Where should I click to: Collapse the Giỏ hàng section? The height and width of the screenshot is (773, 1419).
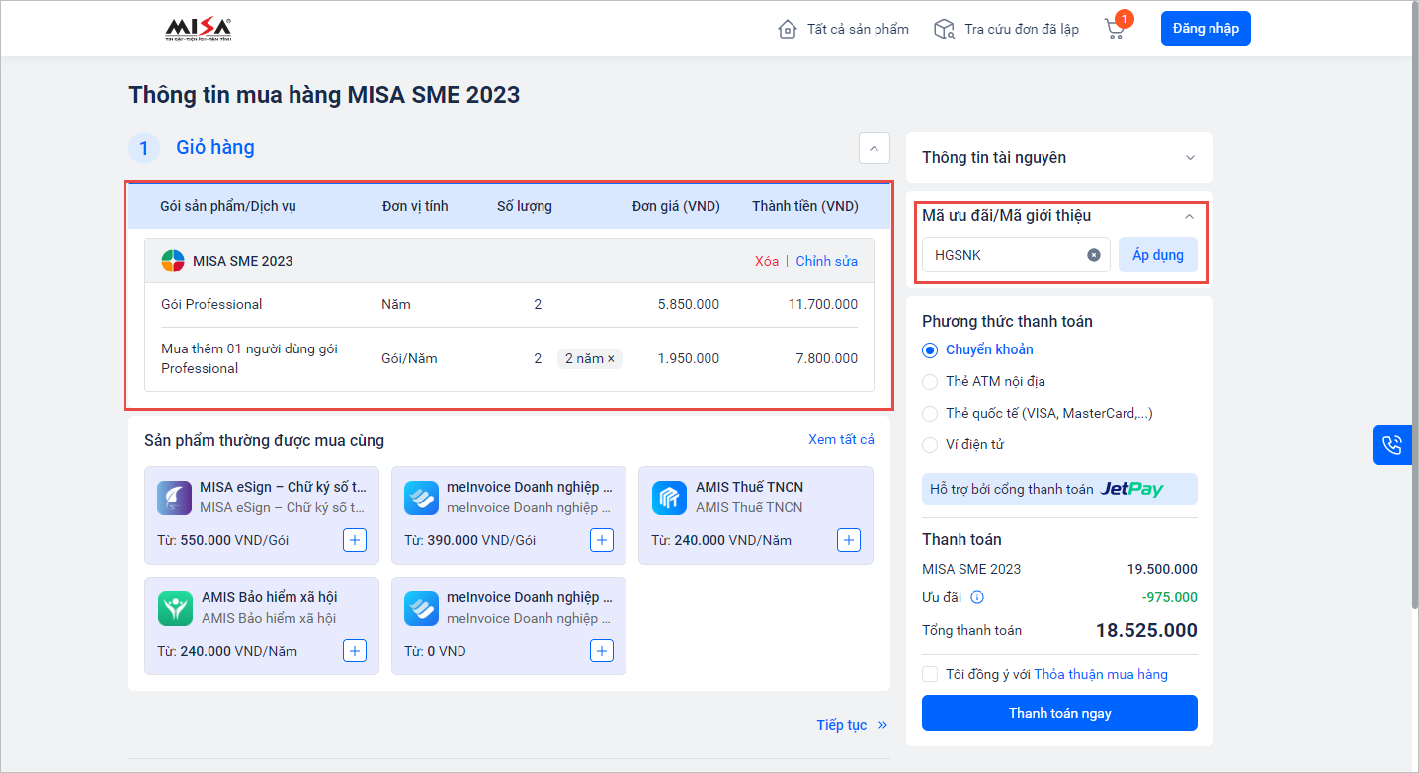point(874,148)
